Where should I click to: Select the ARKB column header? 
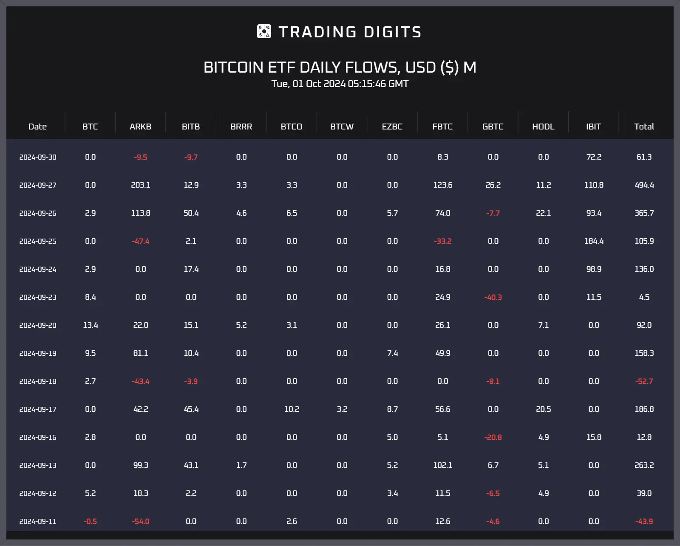(x=141, y=127)
